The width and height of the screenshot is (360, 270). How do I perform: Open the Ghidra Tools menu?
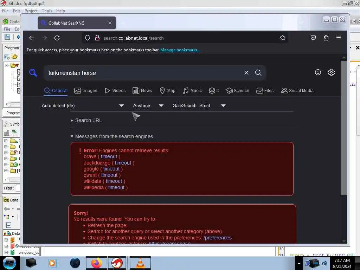pyautogui.click(x=47, y=11)
